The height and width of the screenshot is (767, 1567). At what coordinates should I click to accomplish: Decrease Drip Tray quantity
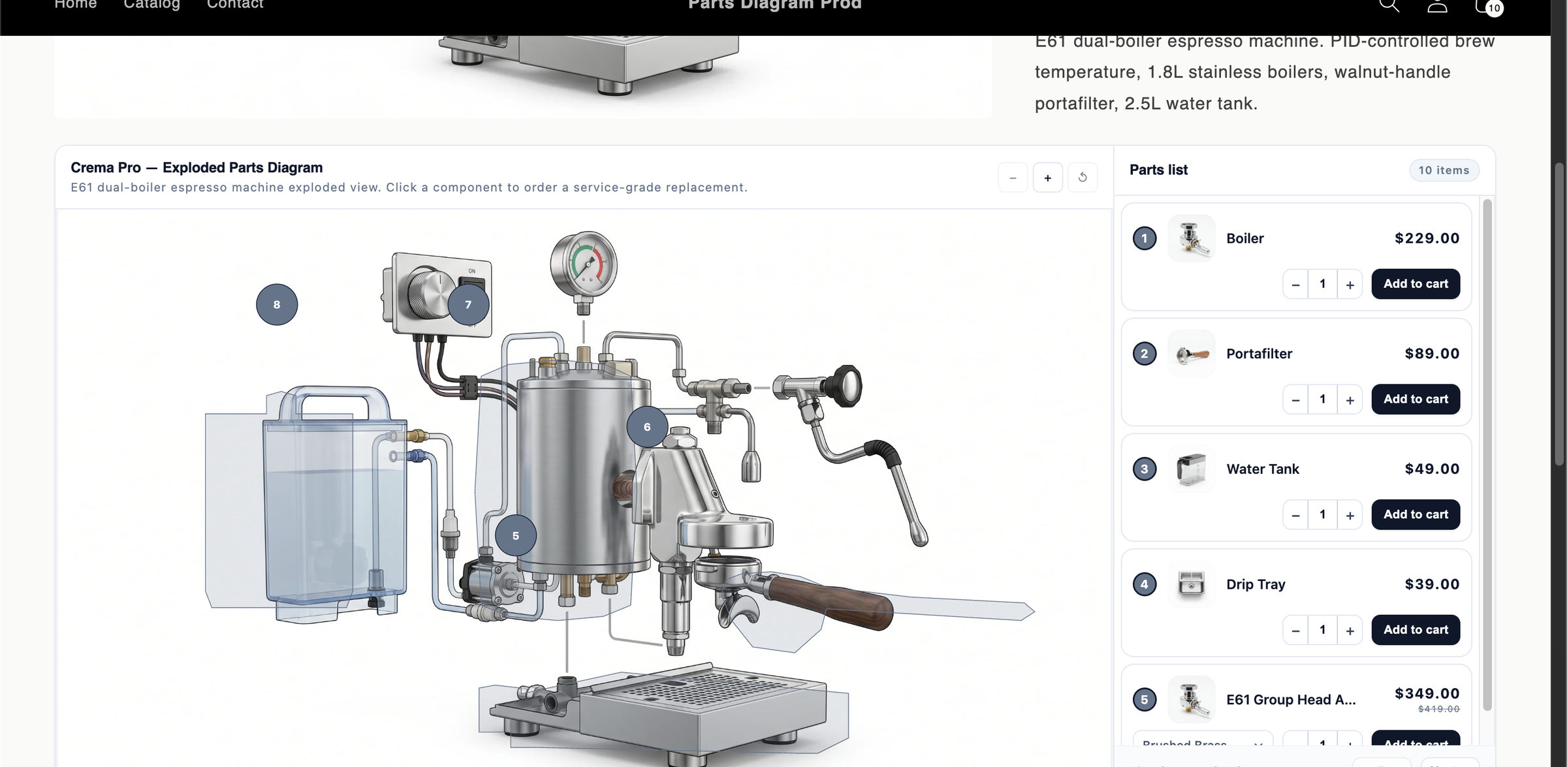[x=1295, y=630]
